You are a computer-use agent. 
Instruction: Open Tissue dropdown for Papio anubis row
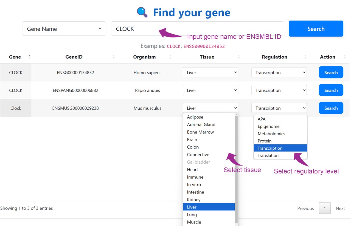point(210,90)
